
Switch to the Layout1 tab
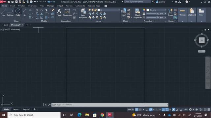(x=16, y=109)
